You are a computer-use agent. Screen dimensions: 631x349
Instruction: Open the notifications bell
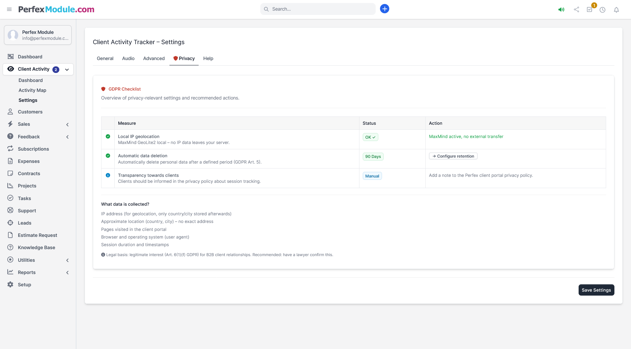click(616, 10)
